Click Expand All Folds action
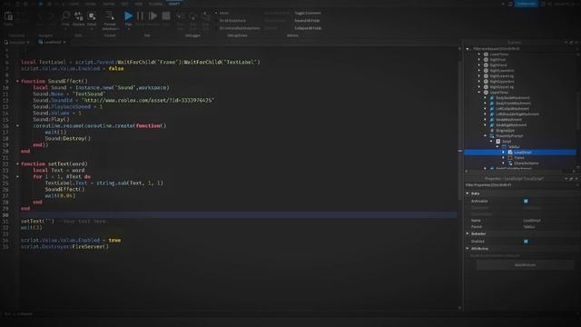 (307, 20)
